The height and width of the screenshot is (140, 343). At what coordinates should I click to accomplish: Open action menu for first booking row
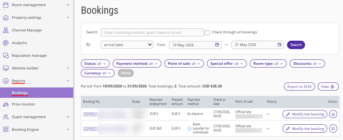[333, 114]
